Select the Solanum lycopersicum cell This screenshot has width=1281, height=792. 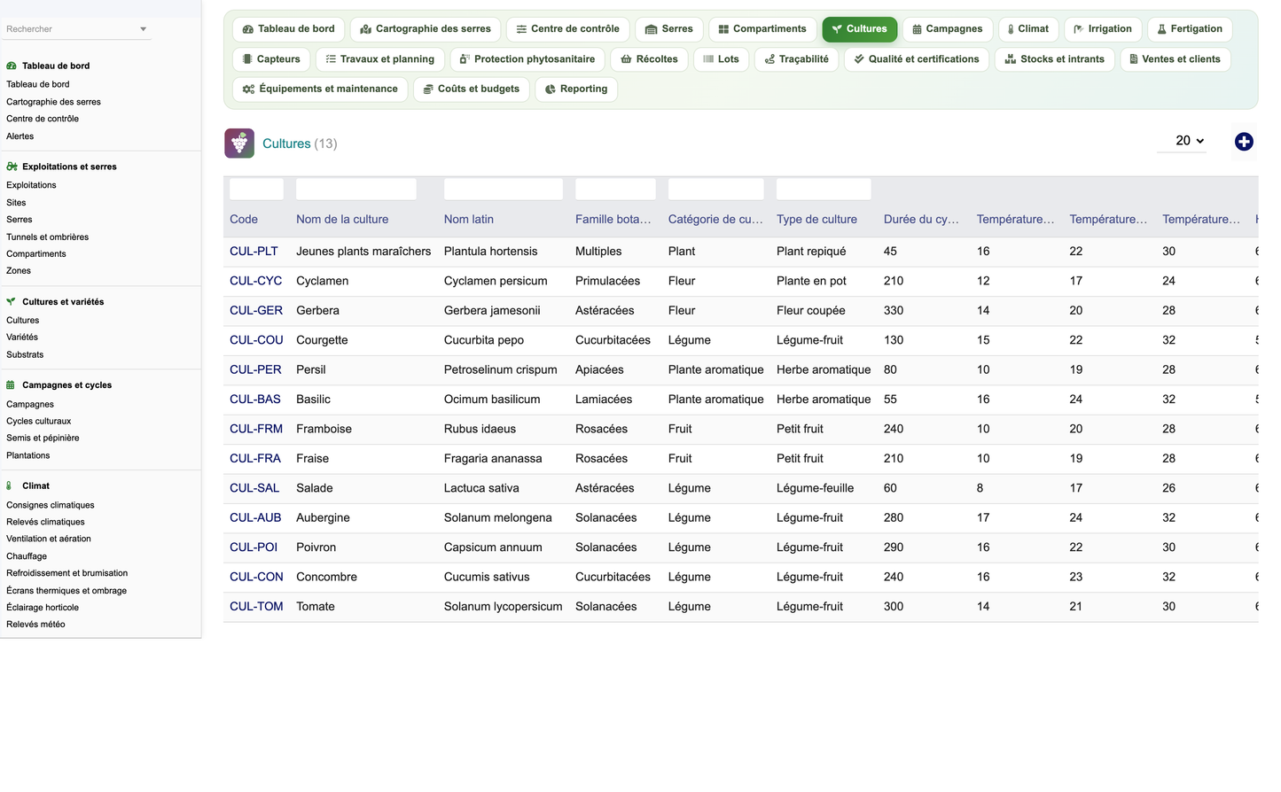tap(503, 607)
